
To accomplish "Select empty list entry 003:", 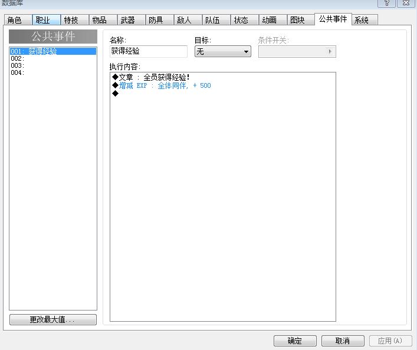I will pyautogui.click(x=53, y=65).
